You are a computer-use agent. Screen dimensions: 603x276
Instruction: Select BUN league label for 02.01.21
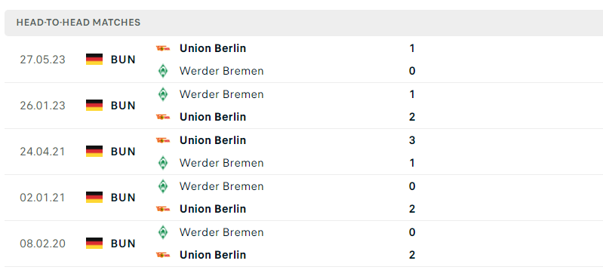[123, 198]
